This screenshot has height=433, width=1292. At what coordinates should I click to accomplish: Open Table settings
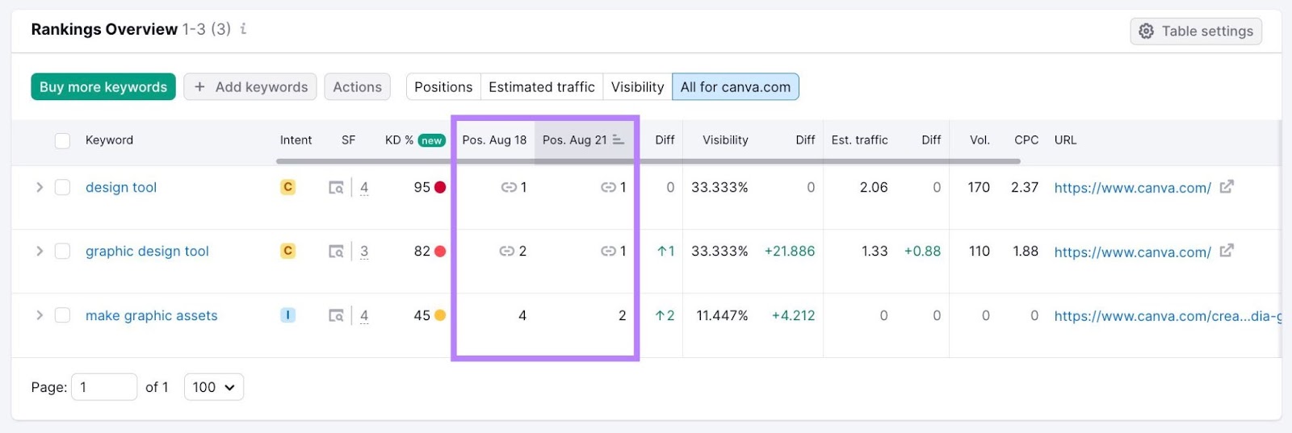point(1196,31)
